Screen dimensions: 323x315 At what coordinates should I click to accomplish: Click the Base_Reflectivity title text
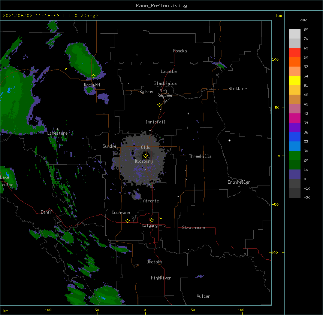[x=161, y=6]
